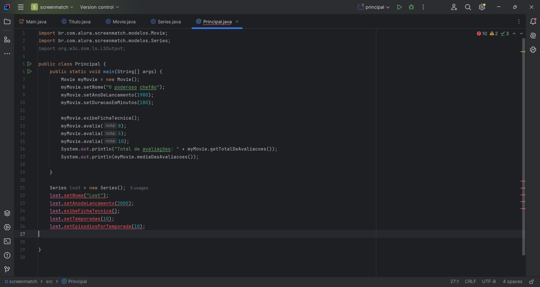Run main method from the gutter icon
The image size is (540, 287).
click(x=30, y=71)
